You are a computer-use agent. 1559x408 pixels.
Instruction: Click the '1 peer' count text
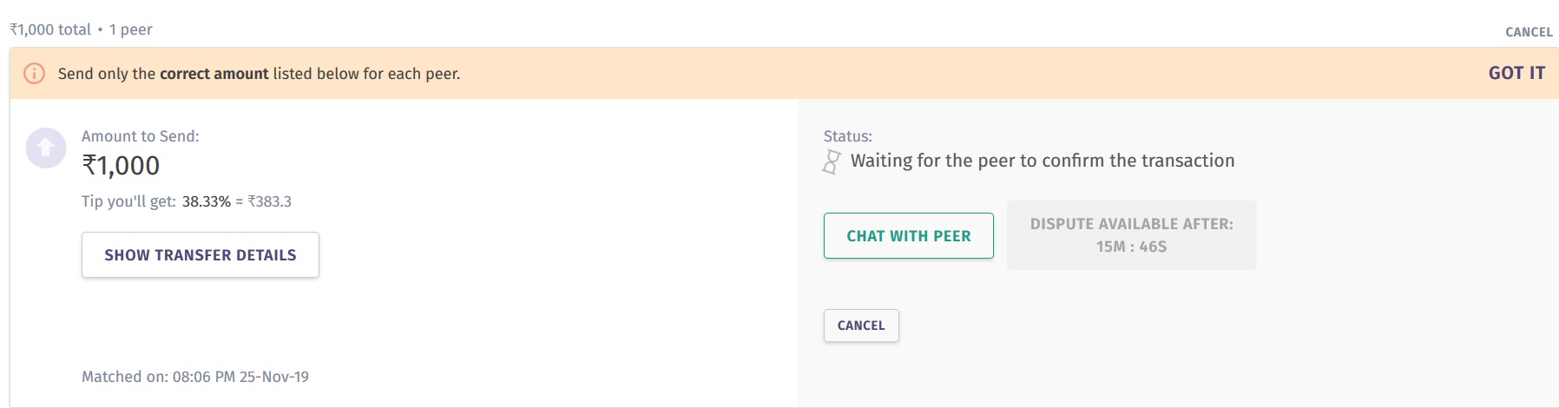pos(130,30)
